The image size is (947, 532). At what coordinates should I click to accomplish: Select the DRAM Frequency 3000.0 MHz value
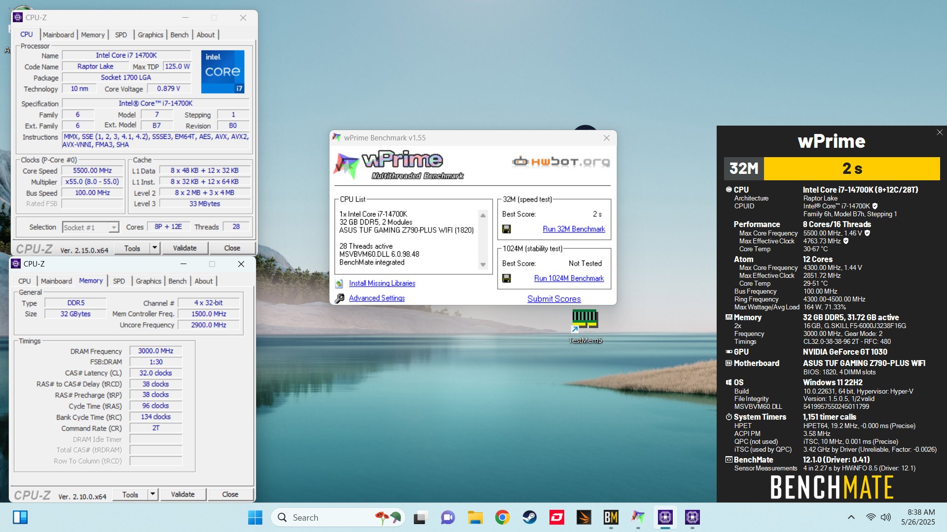(x=156, y=351)
